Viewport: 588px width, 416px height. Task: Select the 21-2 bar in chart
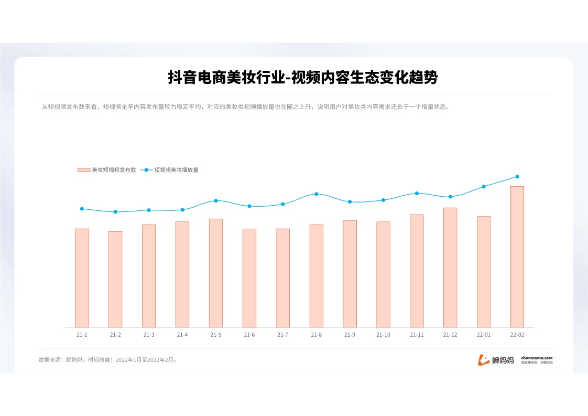click(x=115, y=279)
